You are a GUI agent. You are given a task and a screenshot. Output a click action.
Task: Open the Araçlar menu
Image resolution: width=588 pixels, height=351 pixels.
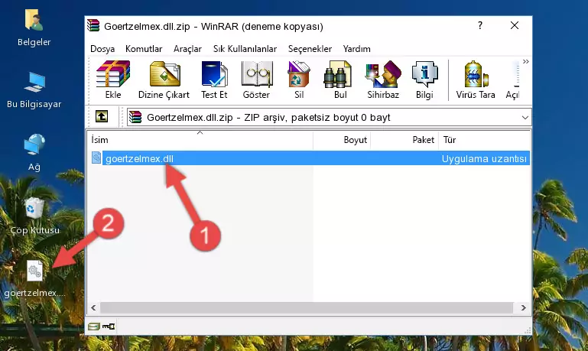pos(187,49)
